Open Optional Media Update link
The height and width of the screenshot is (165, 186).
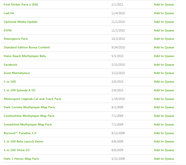pyautogui.click(x=20, y=22)
